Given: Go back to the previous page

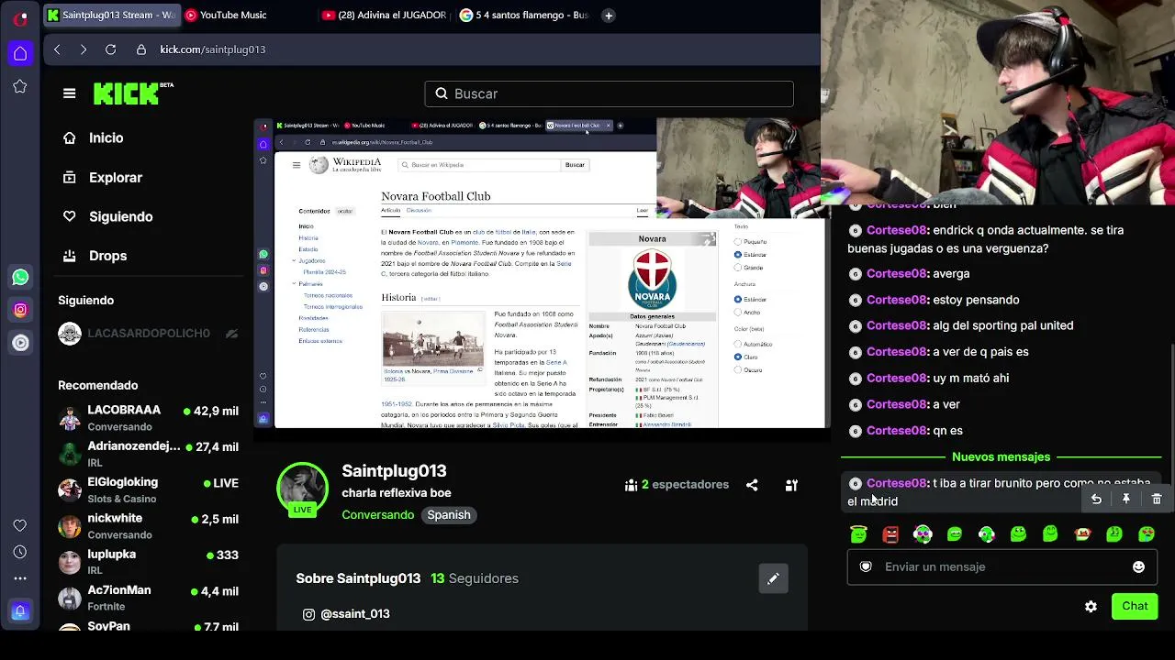Looking at the screenshot, I should tap(57, 49).
